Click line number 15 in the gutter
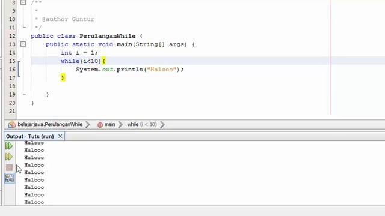 (x=12, y=61)
